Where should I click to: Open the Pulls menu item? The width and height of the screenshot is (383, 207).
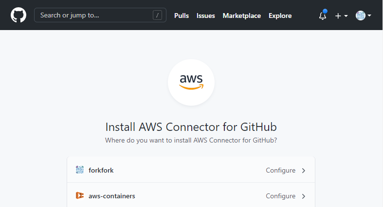pyautogui.click(x=182, y=16)
